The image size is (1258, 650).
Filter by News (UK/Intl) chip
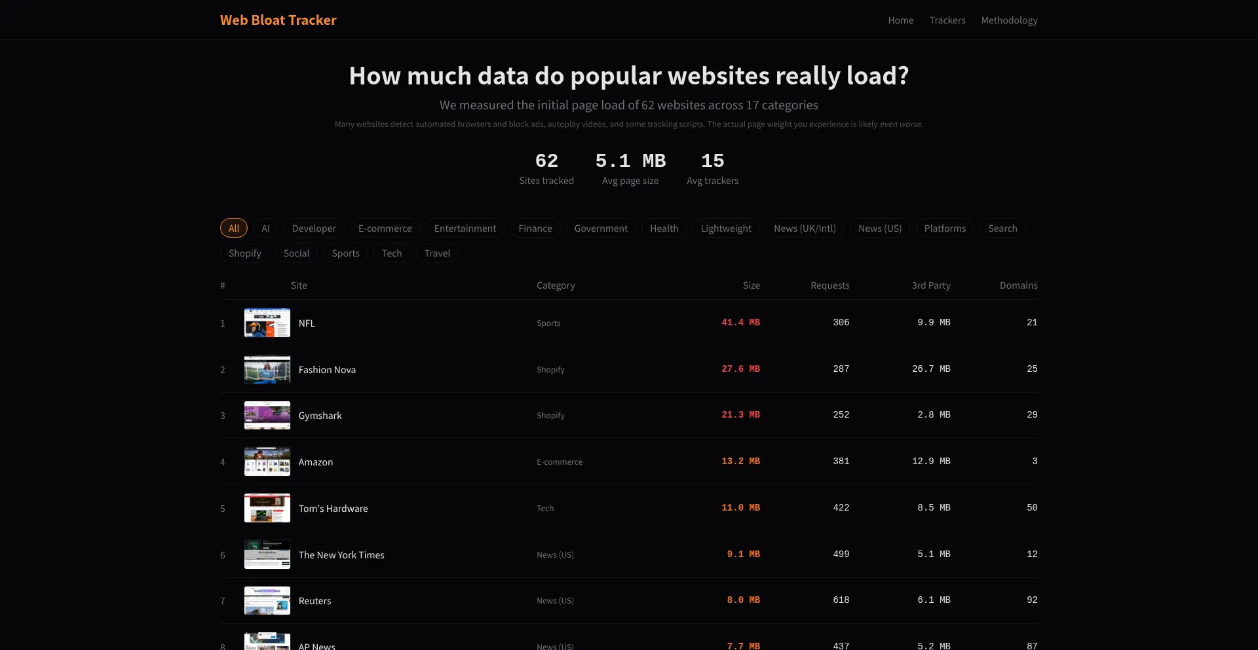tap(805, 228)
